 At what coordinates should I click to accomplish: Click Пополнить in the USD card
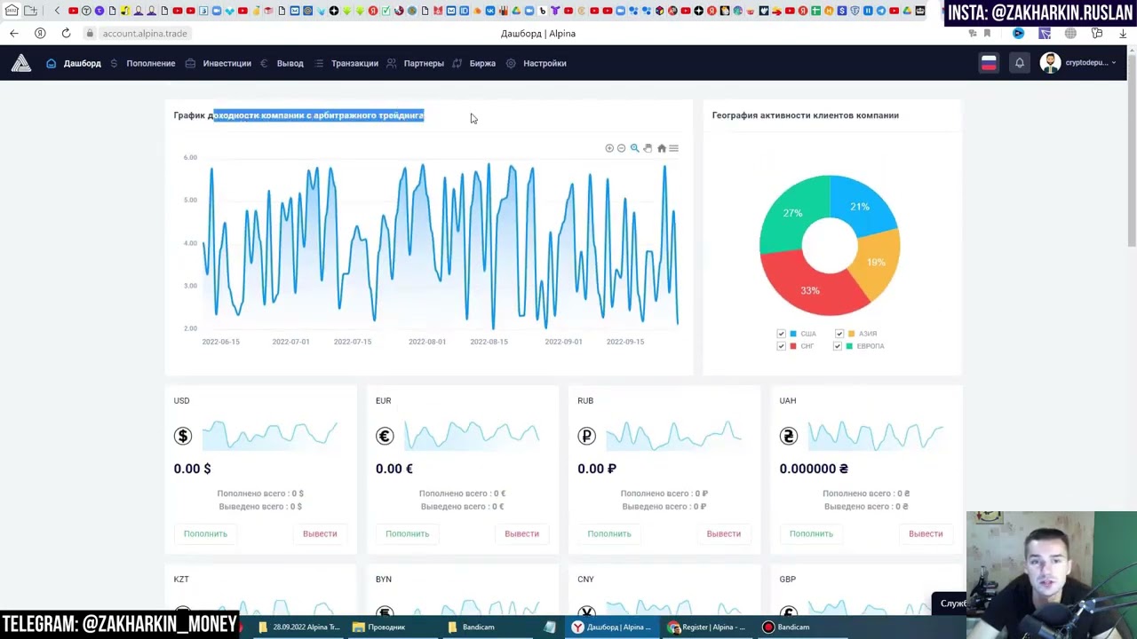[205, 533]
